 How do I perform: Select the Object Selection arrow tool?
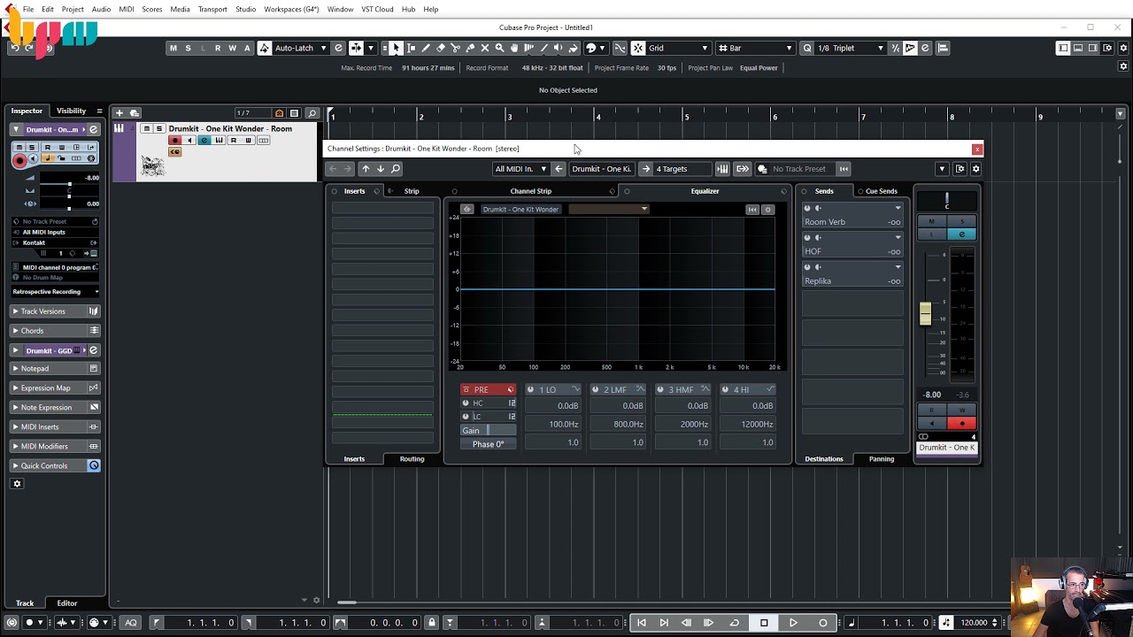coord(396,48)
